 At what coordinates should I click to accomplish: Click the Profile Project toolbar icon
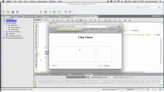(59, 12)
